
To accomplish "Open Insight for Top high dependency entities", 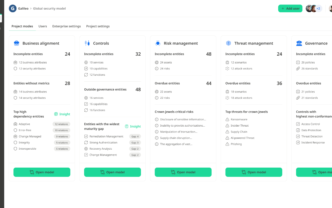I will coord(62,114).
